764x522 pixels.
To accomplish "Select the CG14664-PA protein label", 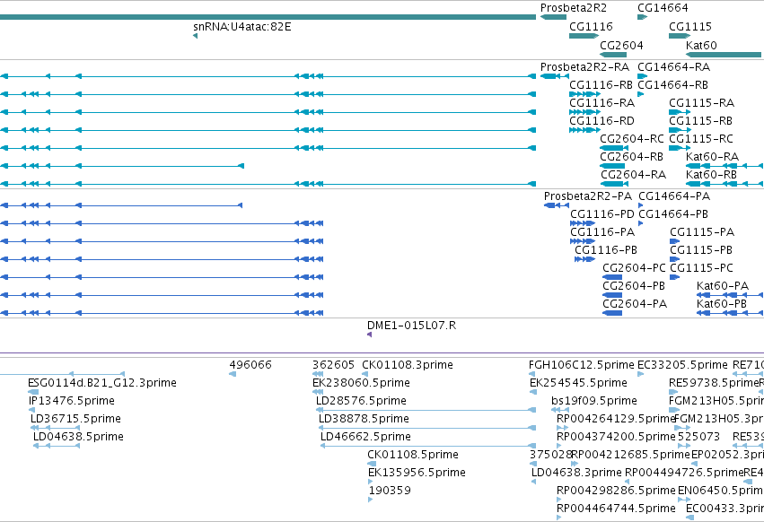I will click(x=674, y=196).
